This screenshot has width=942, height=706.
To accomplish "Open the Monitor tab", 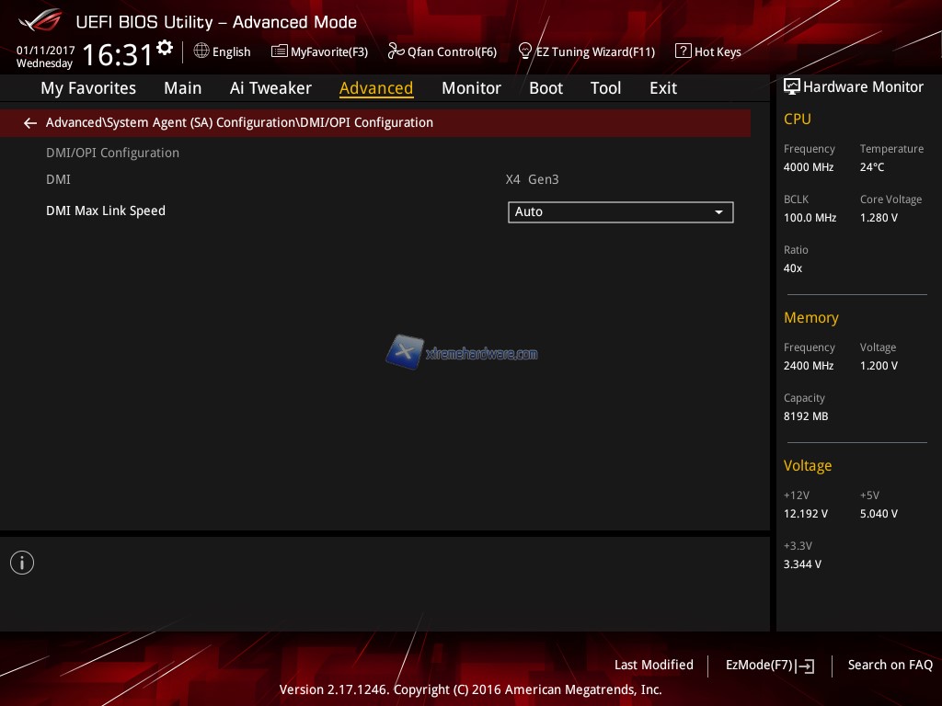I will click(x=471, y=88).
